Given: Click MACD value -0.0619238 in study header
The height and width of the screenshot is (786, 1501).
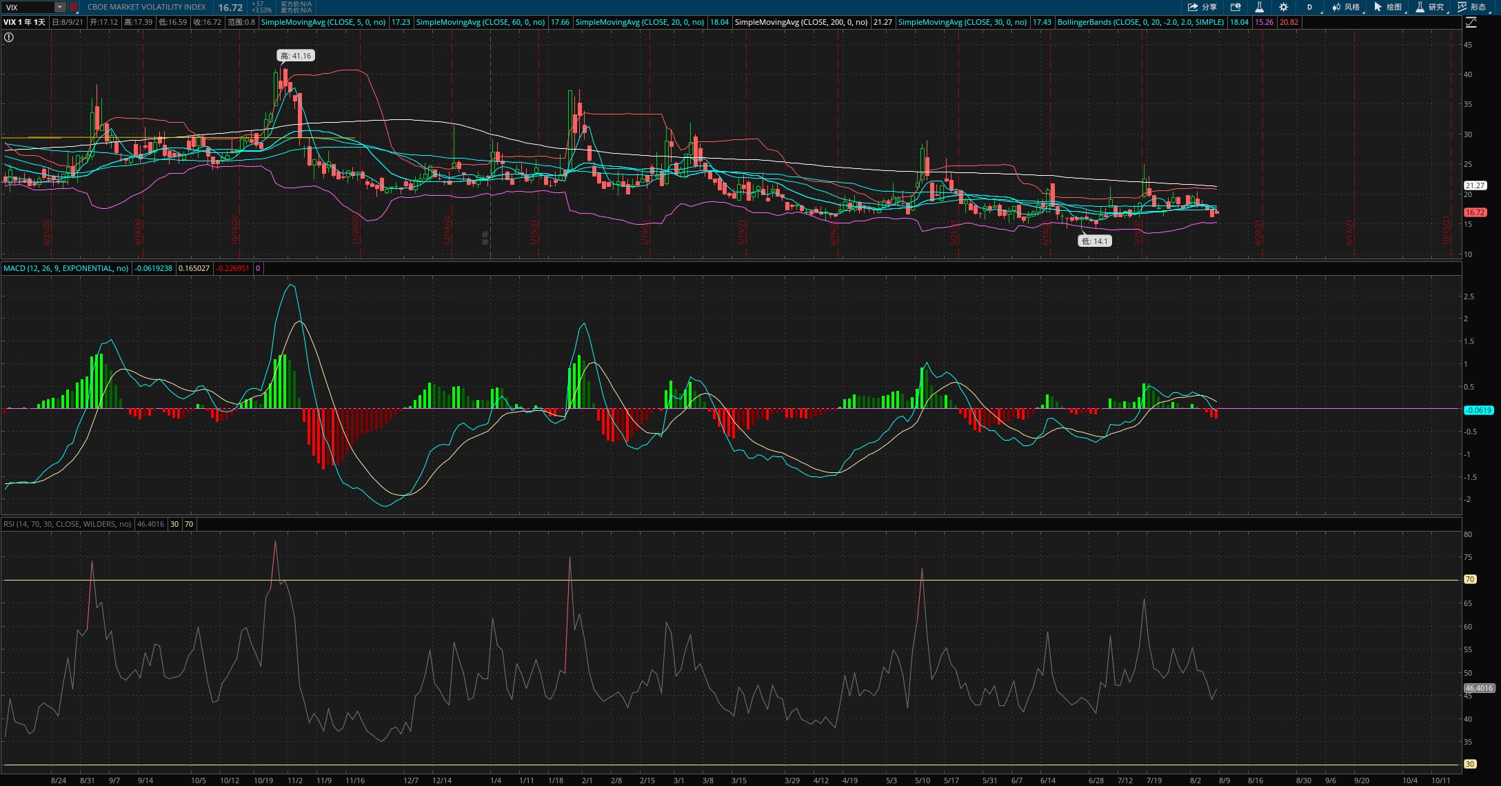Looking at the screenshot, I should point(154,268).
